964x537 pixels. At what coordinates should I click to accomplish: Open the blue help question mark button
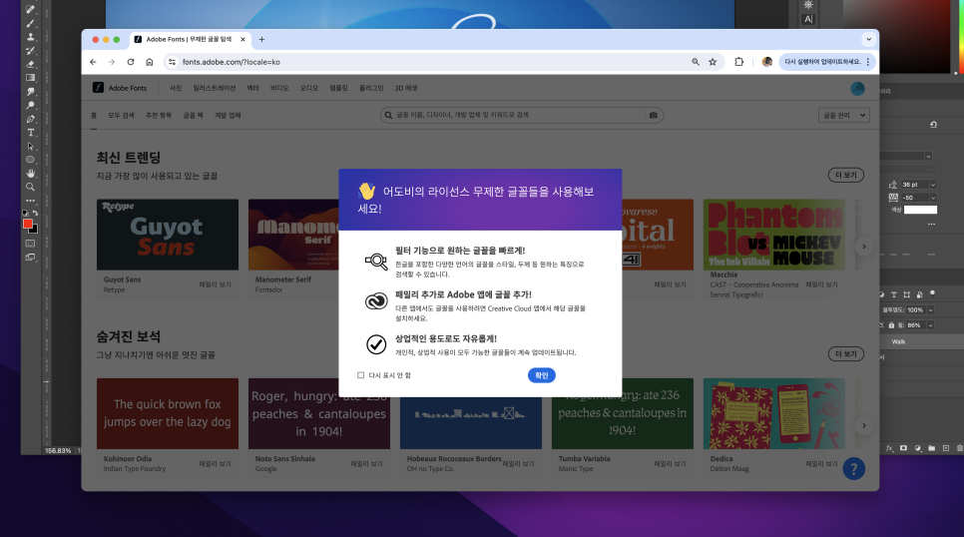click(853, 469)
